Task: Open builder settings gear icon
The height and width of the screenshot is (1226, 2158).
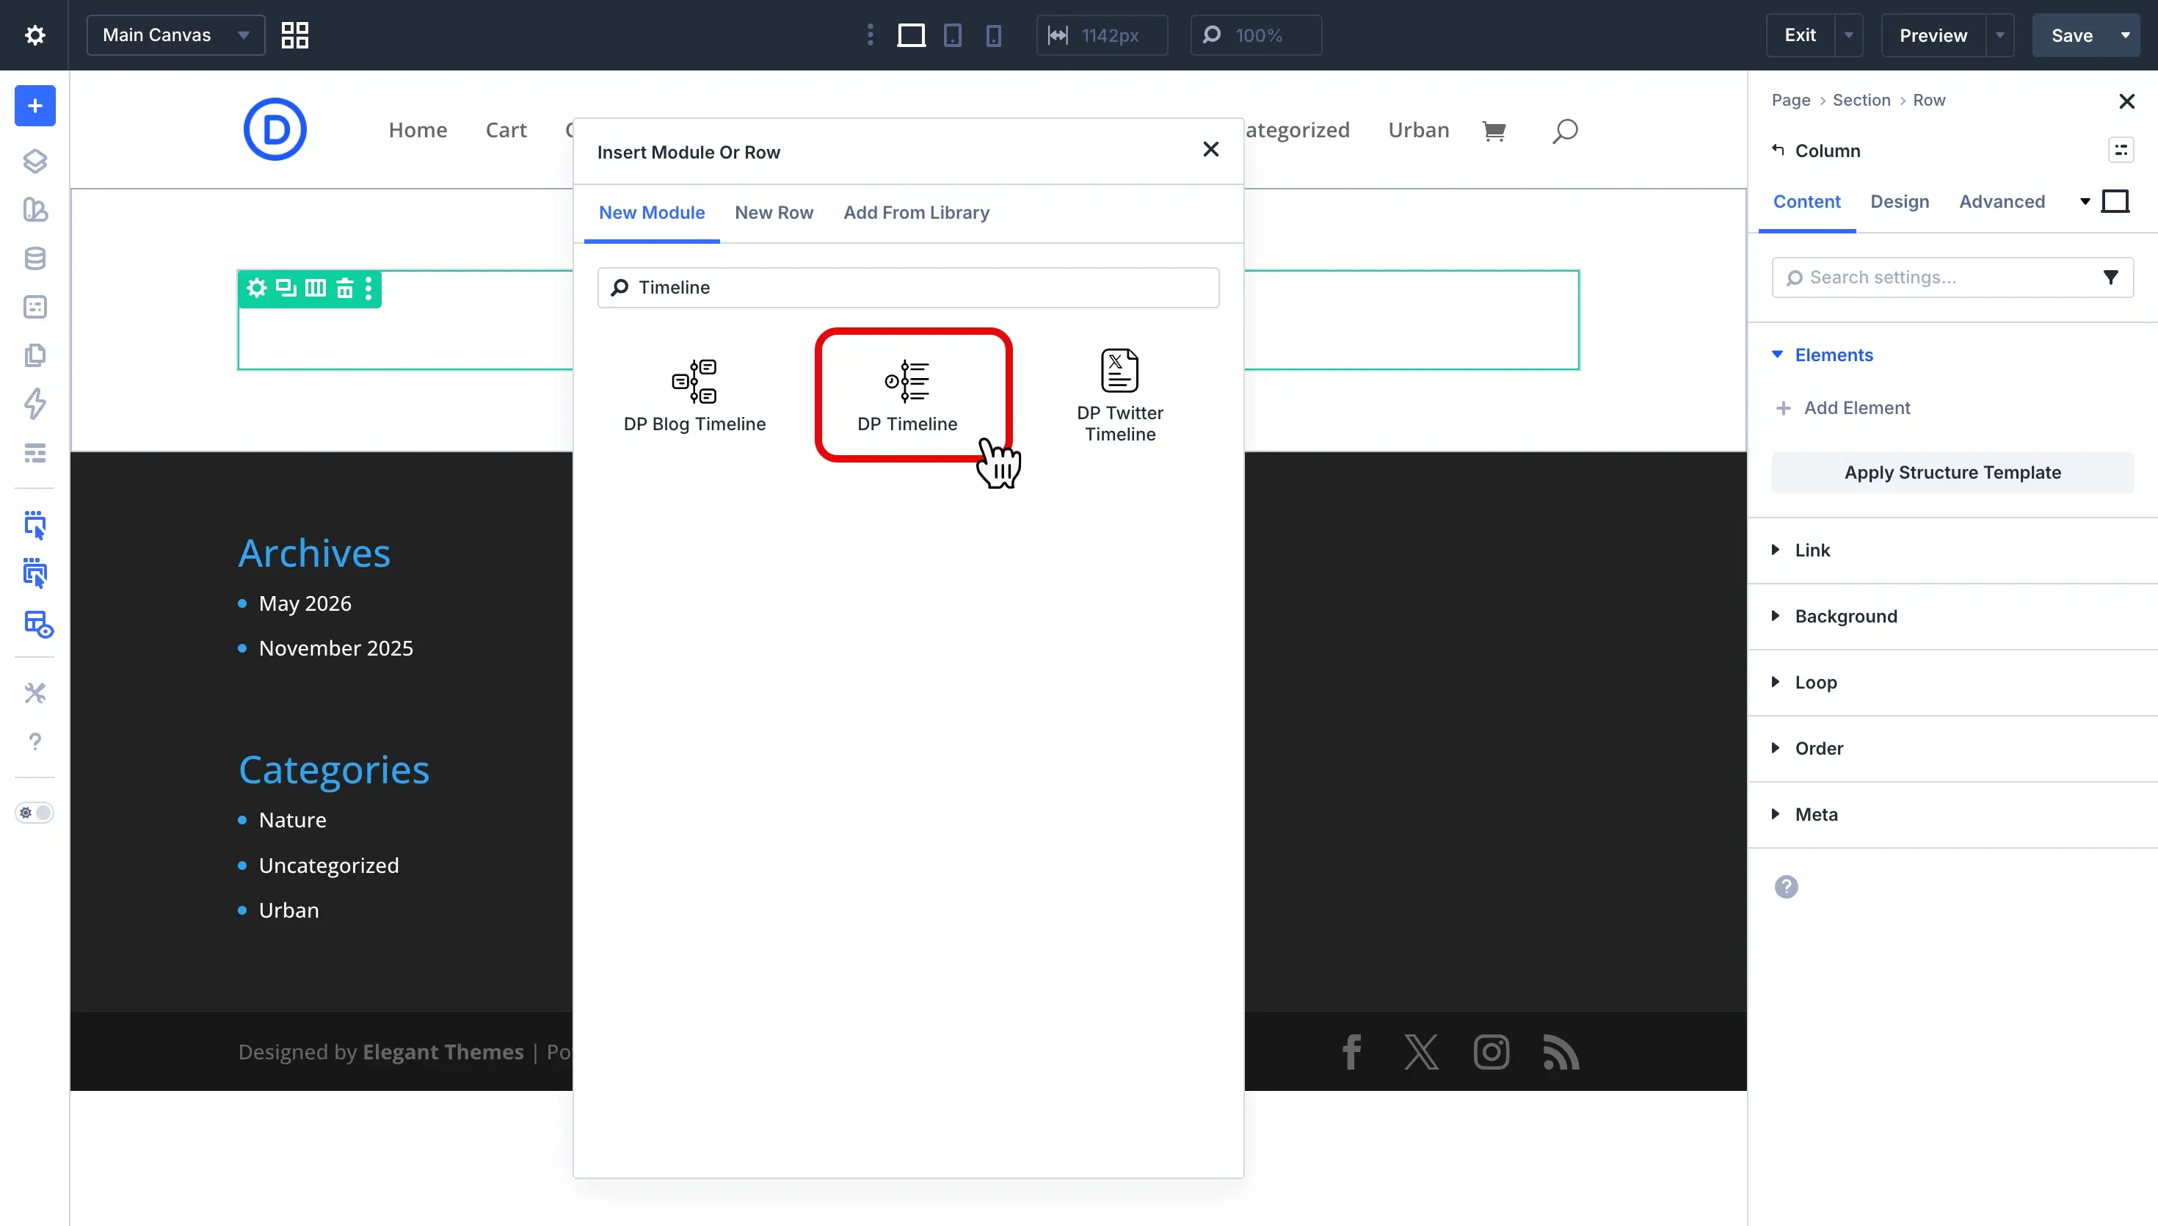Action: (x=34, y=35)
